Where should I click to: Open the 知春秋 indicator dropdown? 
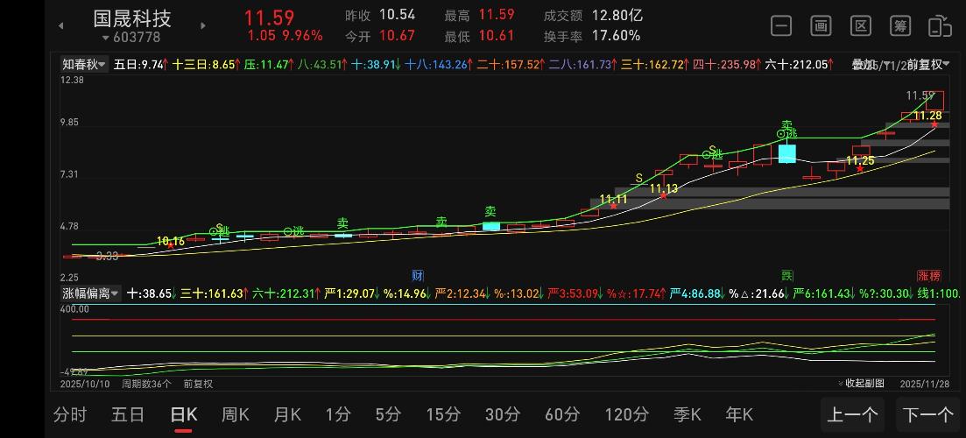83,64
